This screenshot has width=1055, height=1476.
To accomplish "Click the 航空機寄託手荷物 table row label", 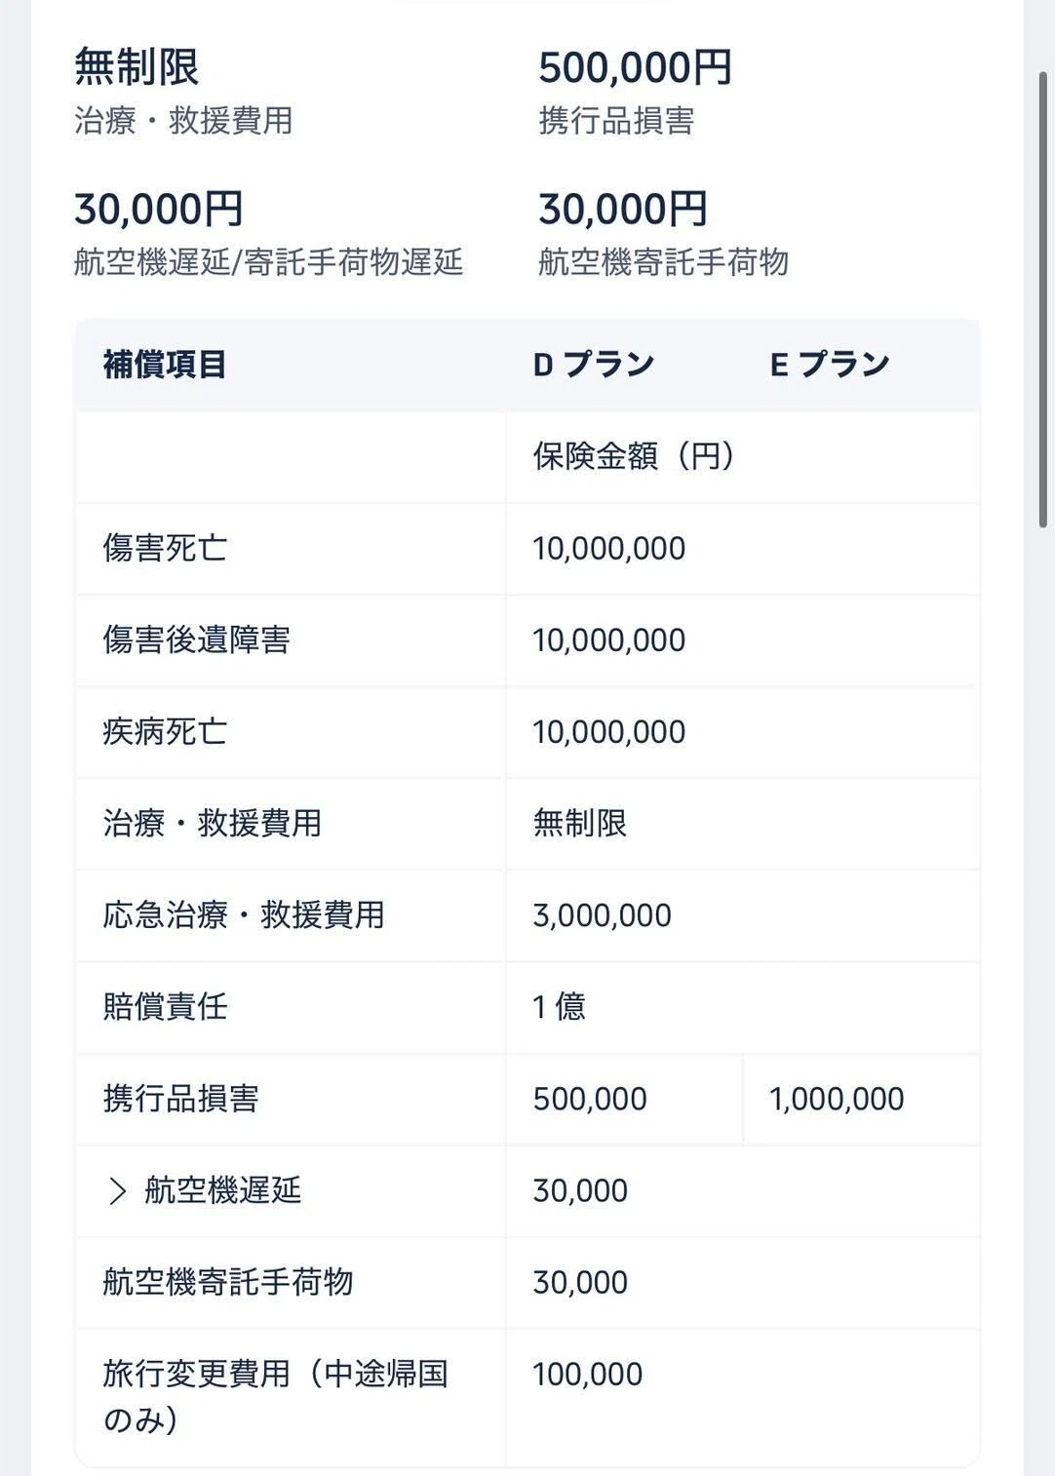I will coord(228,1282).
